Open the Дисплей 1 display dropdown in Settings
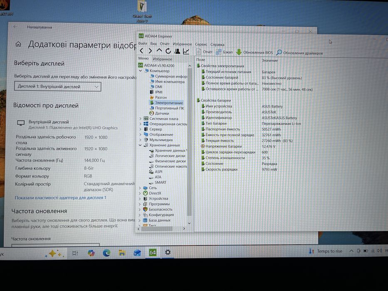The height and width of the screenshot is (291, 388). (x=57, y=86)
